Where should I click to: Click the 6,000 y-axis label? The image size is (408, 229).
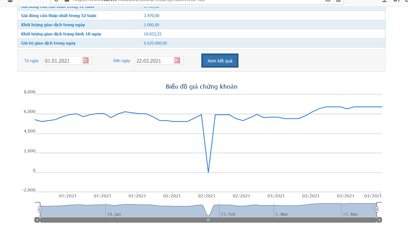click(x=30, y=112)
